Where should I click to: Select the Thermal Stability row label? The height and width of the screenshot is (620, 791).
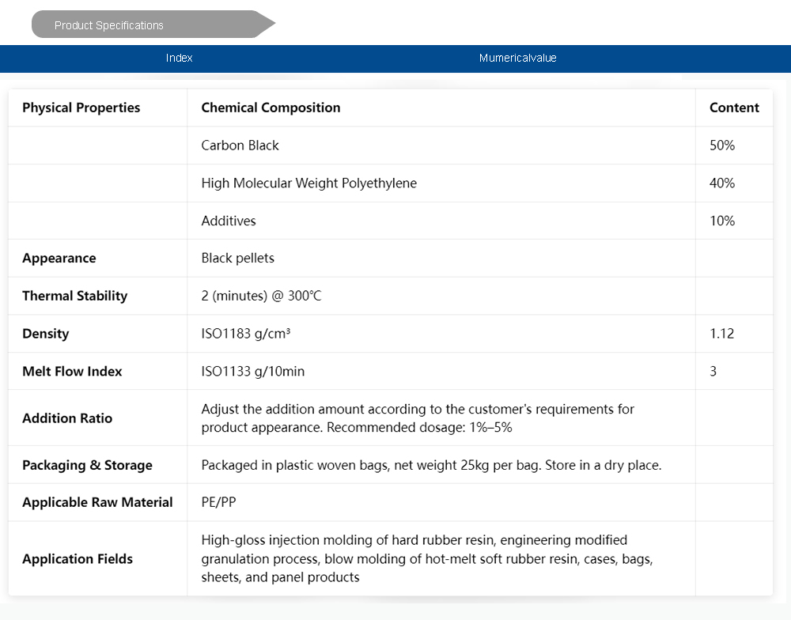pyautogui.click(x=74, y=296)
